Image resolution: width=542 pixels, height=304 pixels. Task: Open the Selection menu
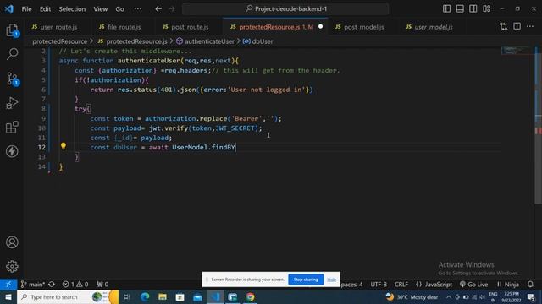72,9
